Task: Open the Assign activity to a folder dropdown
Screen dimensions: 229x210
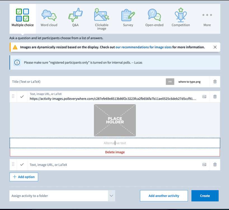Action: (62, 196)
